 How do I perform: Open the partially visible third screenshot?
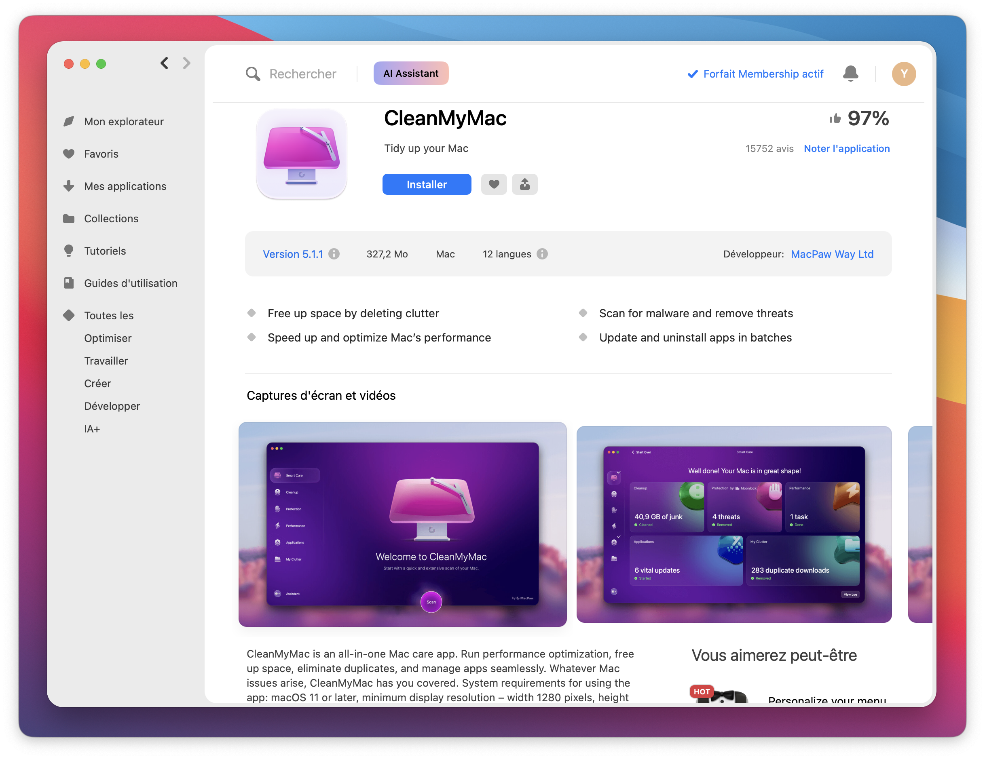pyautogui.click(x=920, y=524)
